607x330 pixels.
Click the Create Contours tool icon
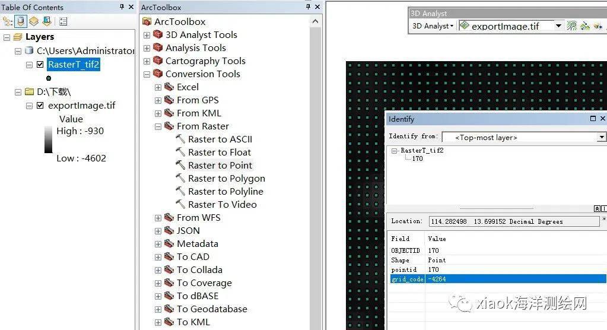[x=571, y=26]
